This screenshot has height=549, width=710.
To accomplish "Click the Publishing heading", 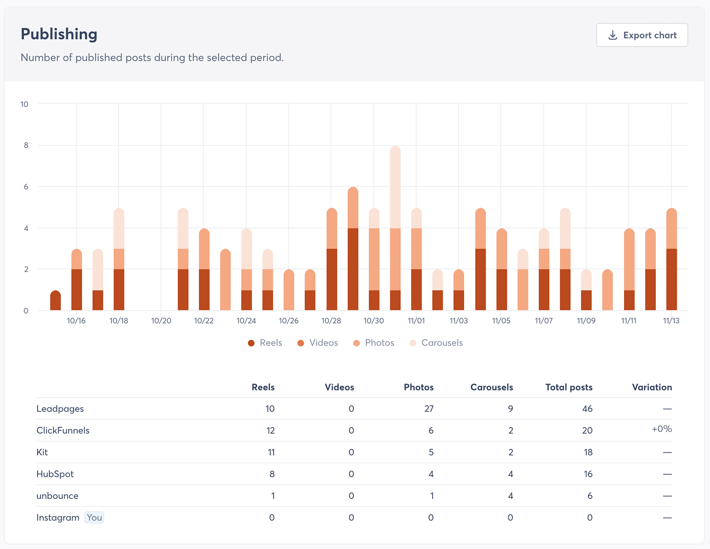I will (59, 34).
